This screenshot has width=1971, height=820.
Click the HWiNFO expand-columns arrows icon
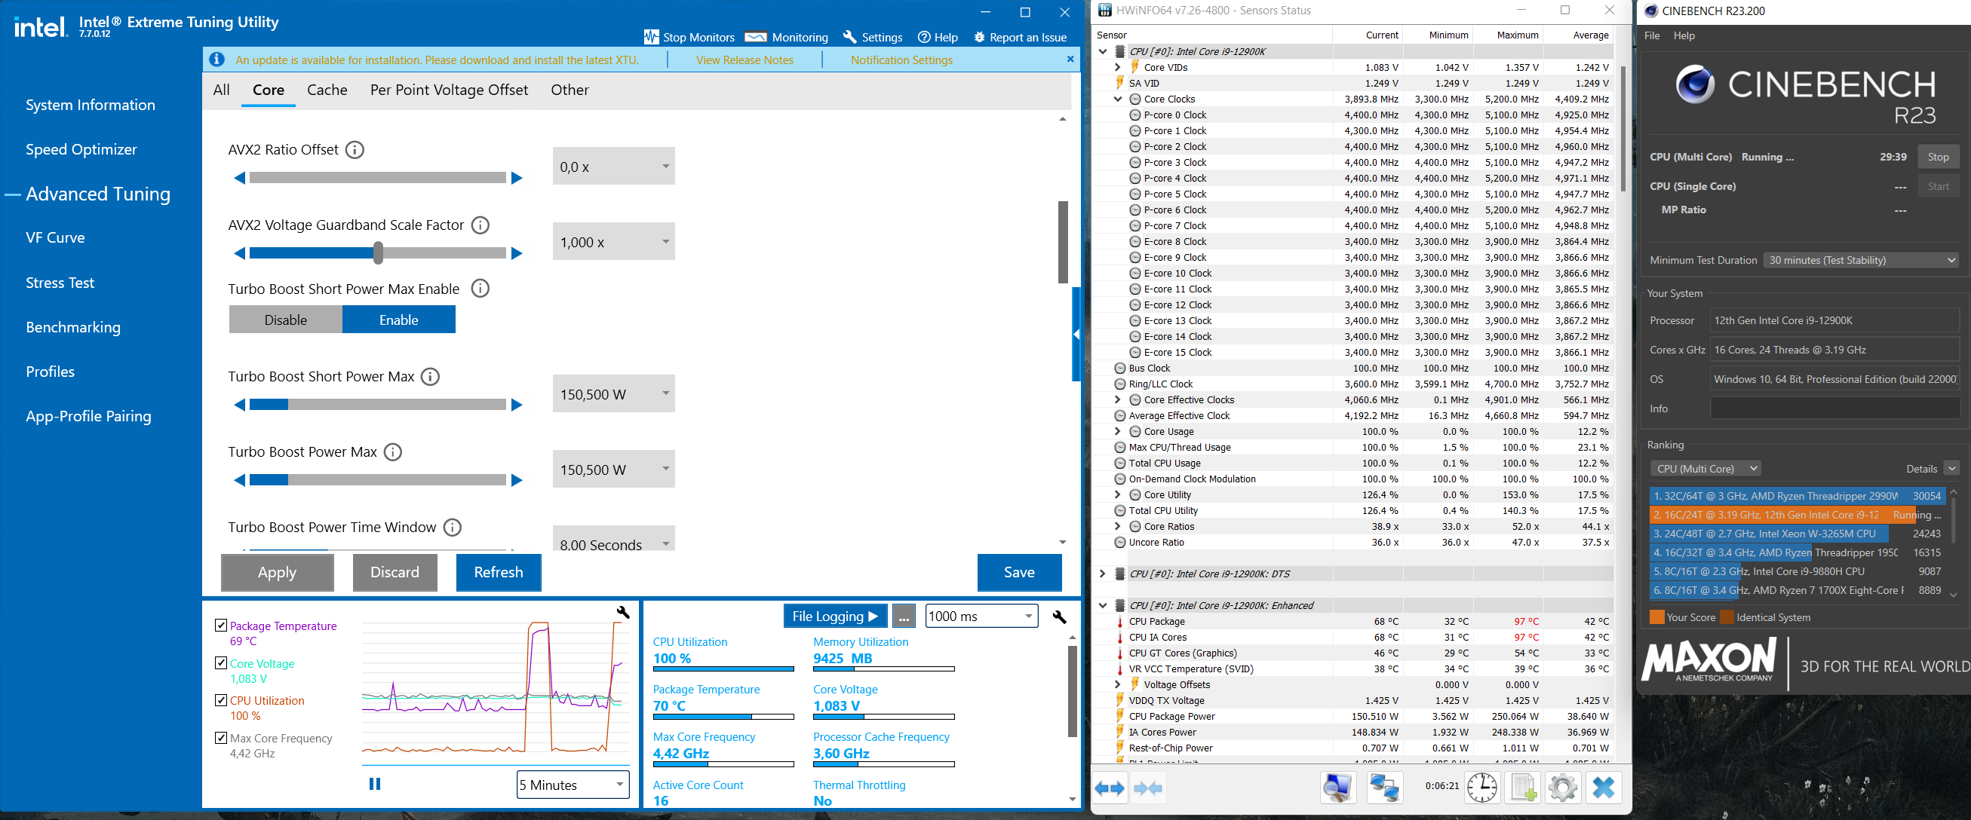1110,788
